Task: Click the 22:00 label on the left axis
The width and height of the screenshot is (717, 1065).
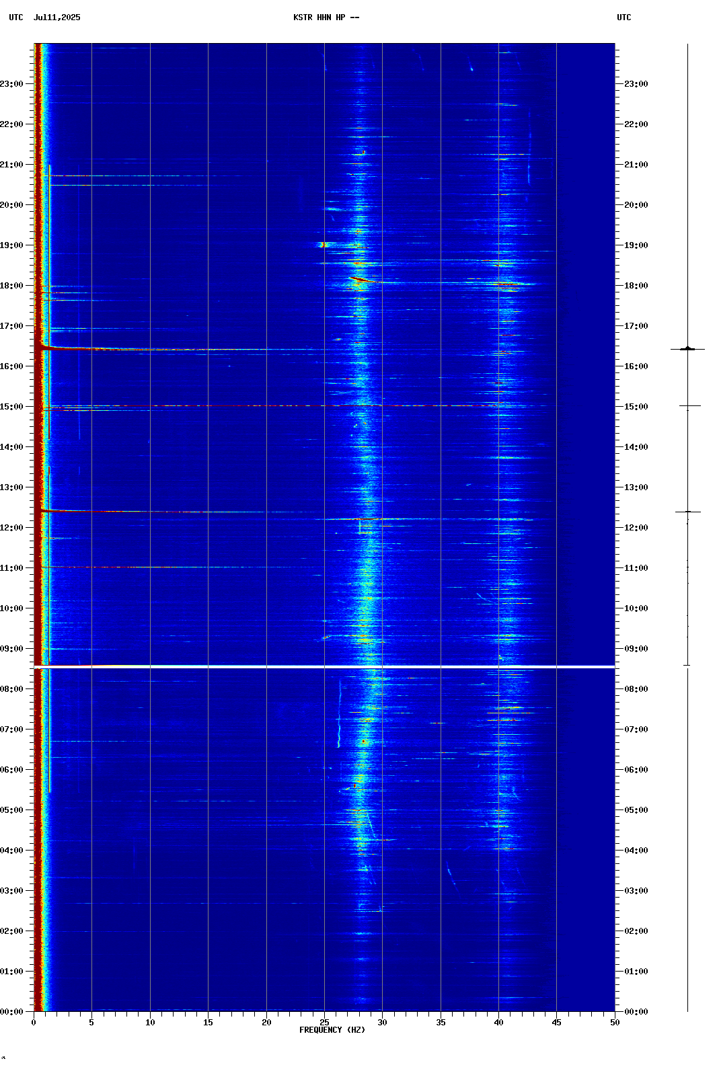Action: [11, 124]
